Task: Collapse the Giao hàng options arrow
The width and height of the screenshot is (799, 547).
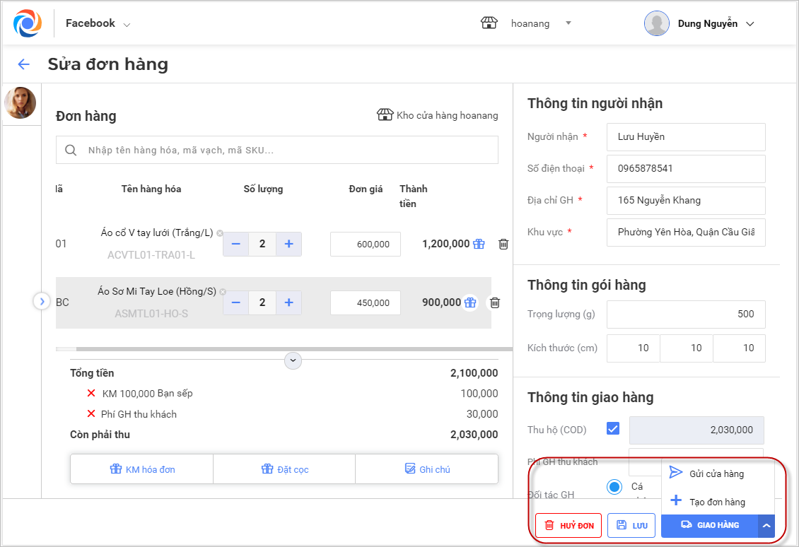Action: pyautogui.click(x=766, y=525)
